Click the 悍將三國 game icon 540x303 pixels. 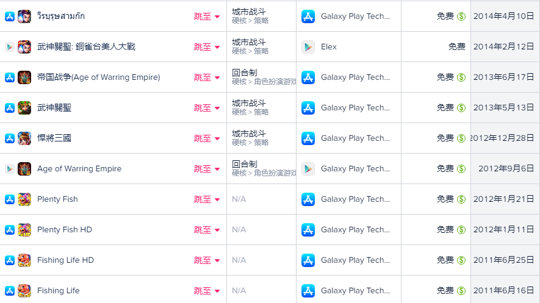point(24,138)
